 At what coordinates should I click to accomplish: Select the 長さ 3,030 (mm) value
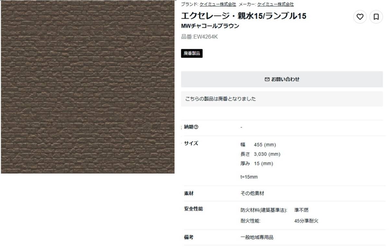(x=260, y=154)
